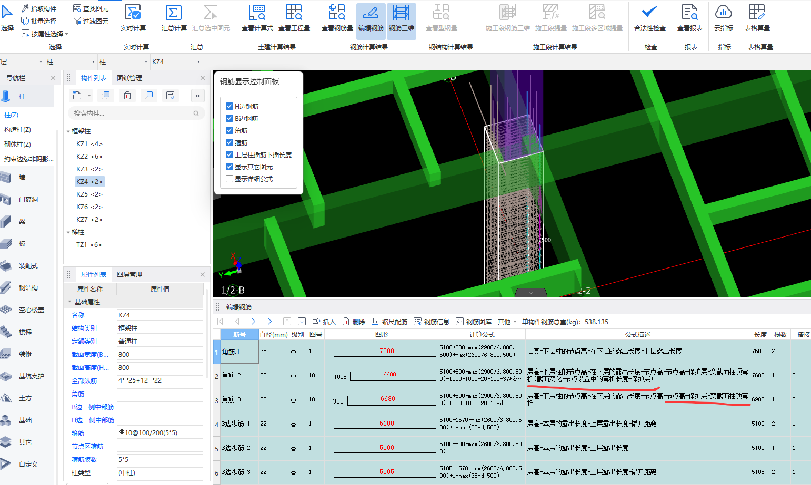Uncheck 显示其它图元 checkbox
This screenshot has height=485, width=811.
coord(229,167)
